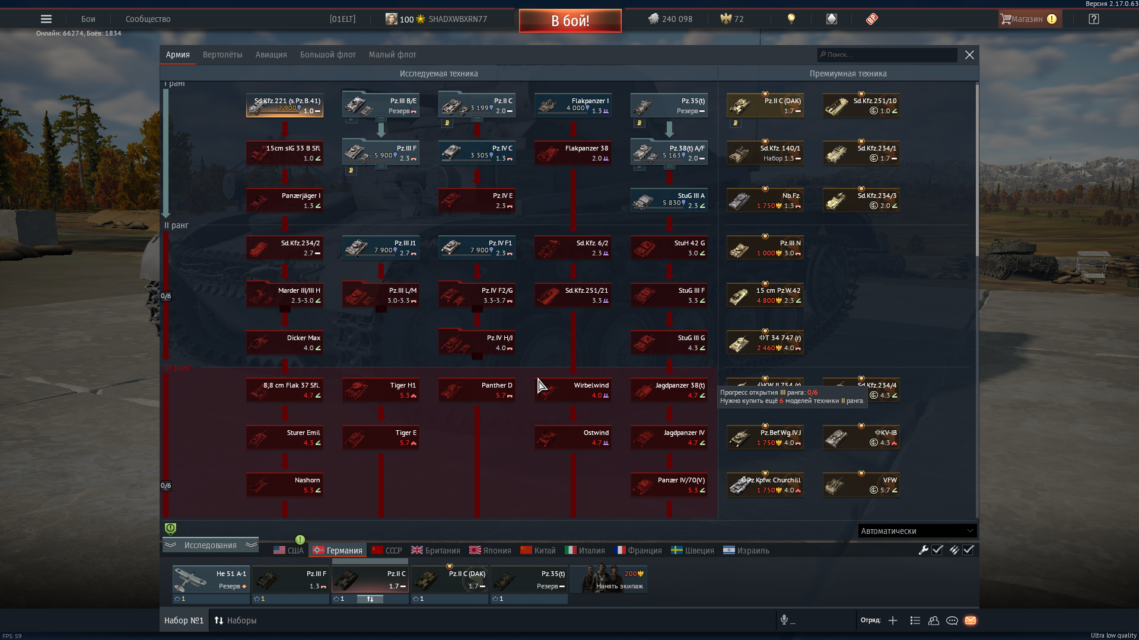Expand the Pz.II C vehicle group
Screen dimensions: 1139x640
click(x=477, y=120)
